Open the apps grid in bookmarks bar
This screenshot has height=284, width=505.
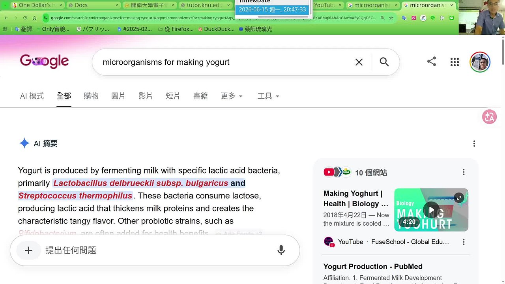click(6, 29)
